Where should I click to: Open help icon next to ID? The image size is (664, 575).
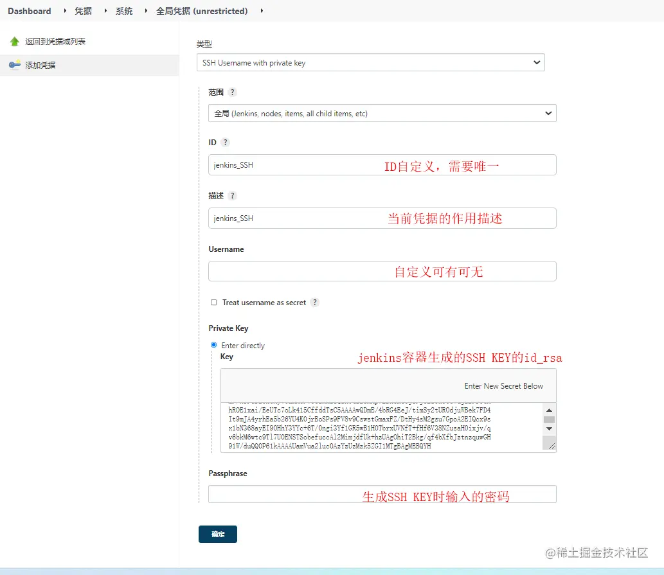pyautogui.click(x=225, y=142)
